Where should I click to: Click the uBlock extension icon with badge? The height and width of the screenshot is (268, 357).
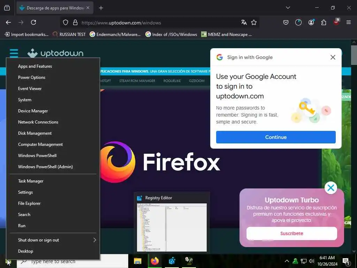(x=336, y=22)
